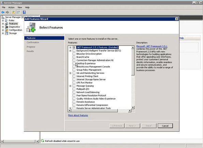Select the Configuration node icon

point(6,30)
